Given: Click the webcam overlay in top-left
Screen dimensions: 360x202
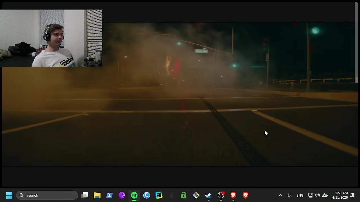Looking at the screenshot, I should [x=51, y=38].
